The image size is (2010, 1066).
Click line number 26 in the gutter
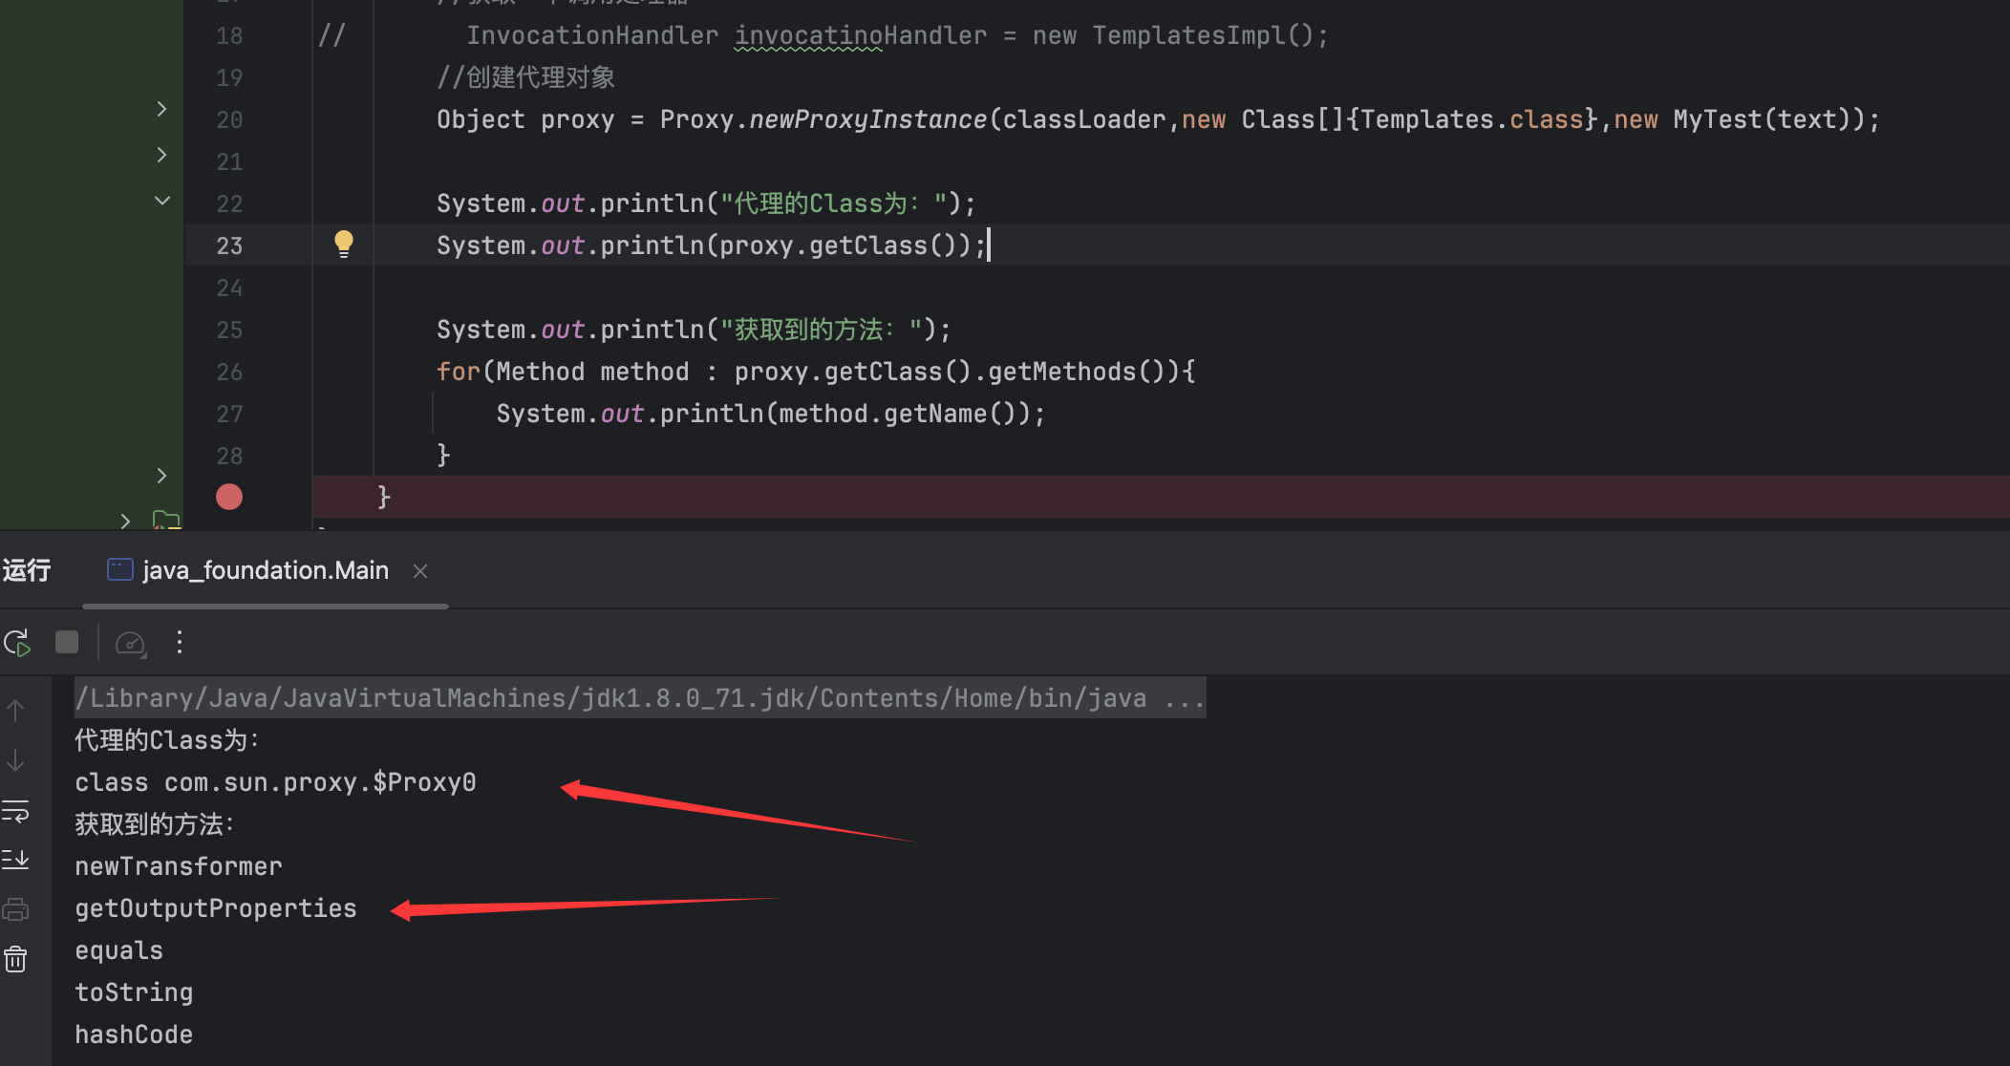click(229, 372)
